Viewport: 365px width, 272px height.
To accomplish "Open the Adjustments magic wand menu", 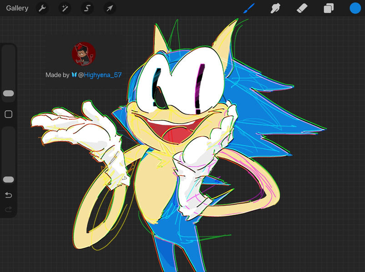I will [65, 8].
